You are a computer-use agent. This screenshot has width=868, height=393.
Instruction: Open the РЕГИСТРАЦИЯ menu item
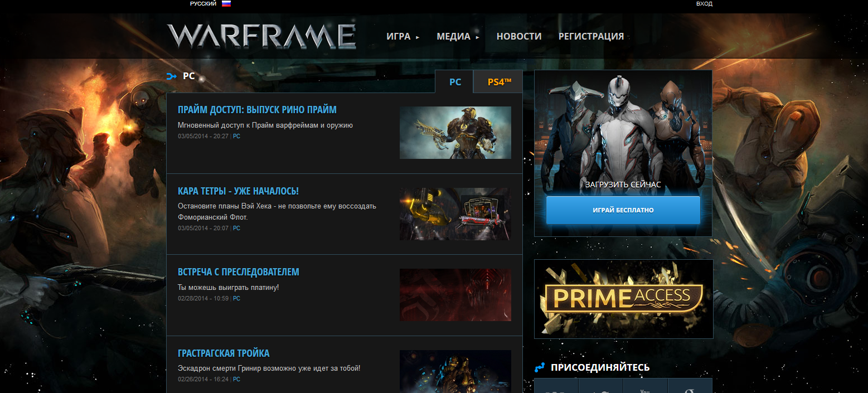591,37
